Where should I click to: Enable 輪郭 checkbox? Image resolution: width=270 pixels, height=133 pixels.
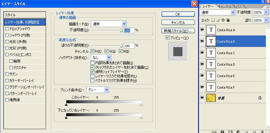[11, 61]
